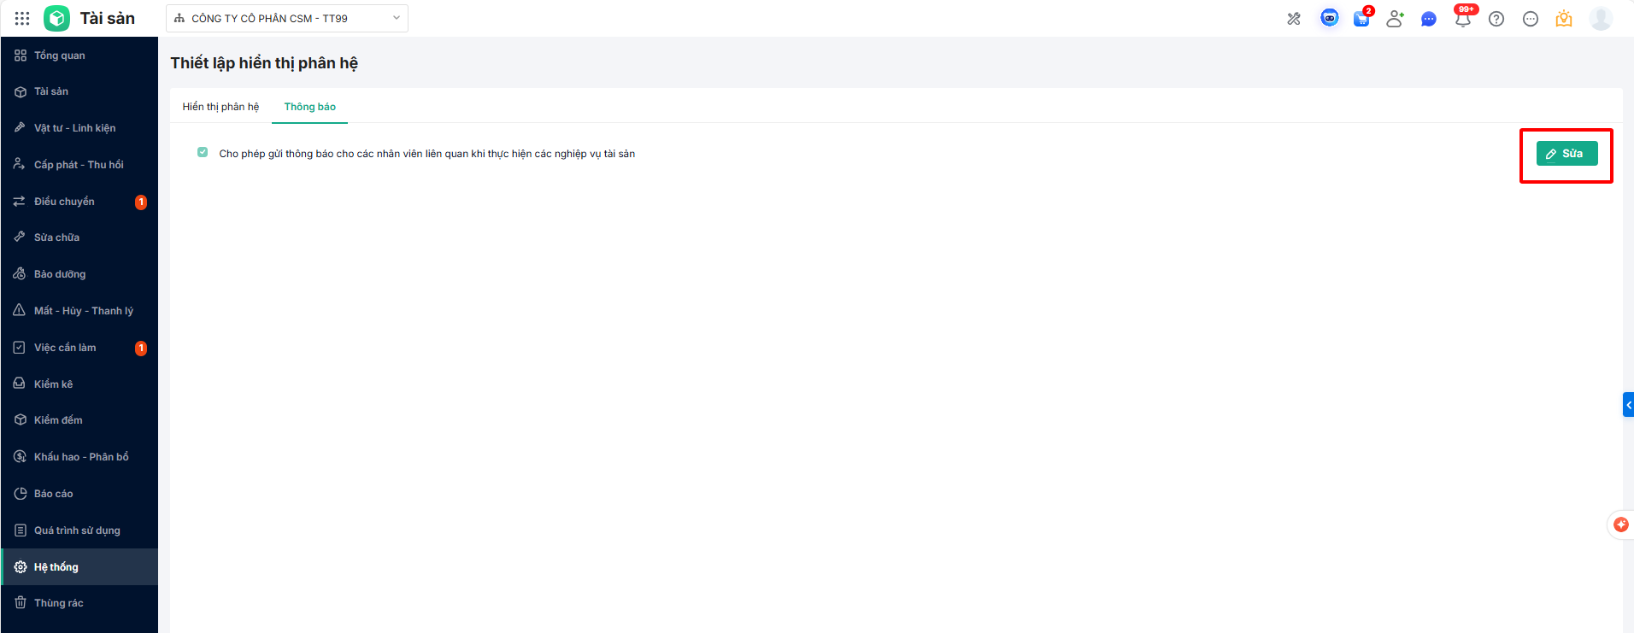Open the user avatar profile menu
The width and height of the screenshot is (1634, 633).
[1601, 18]
